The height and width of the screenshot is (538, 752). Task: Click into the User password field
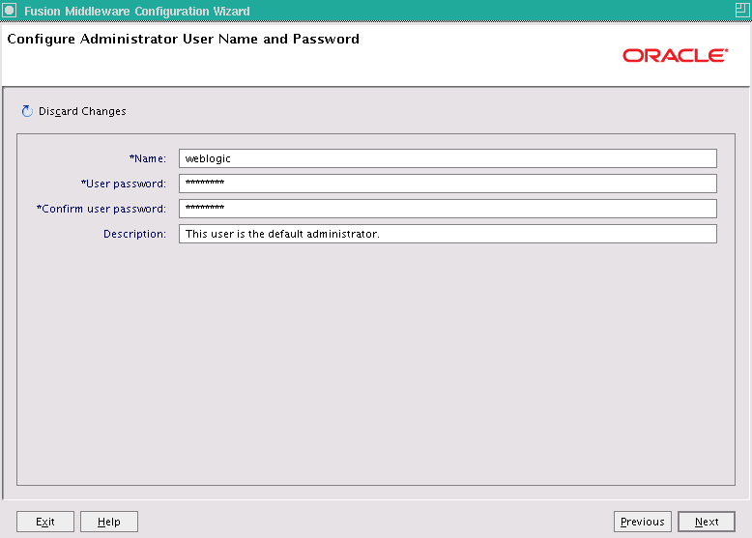(448, 184)
